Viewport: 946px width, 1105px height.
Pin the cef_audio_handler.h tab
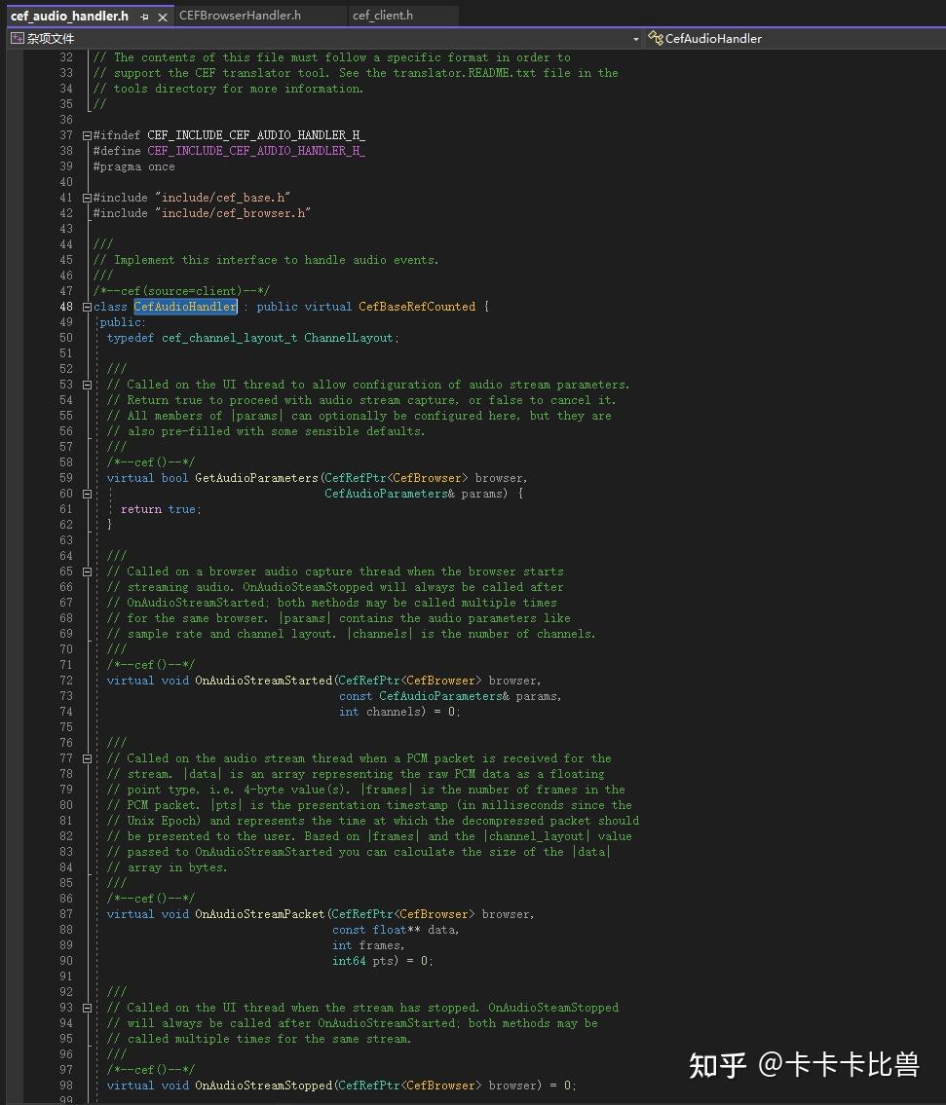click(x=144, y=17)
